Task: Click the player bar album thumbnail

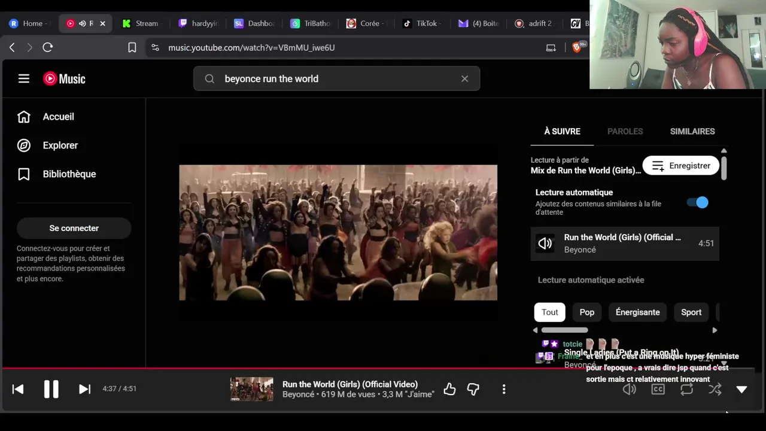Action: [x=251, y=389]
